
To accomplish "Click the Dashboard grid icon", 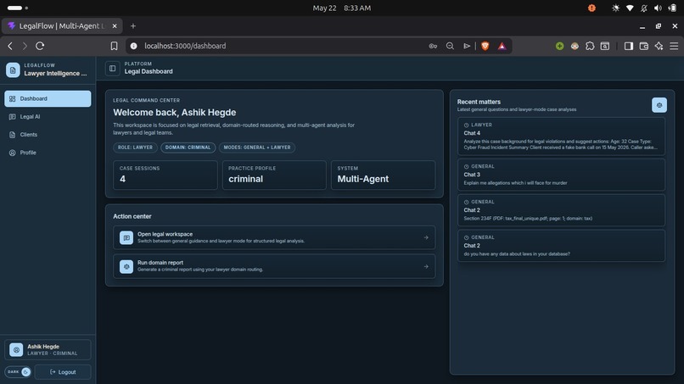I will click(x=12, y=98).
